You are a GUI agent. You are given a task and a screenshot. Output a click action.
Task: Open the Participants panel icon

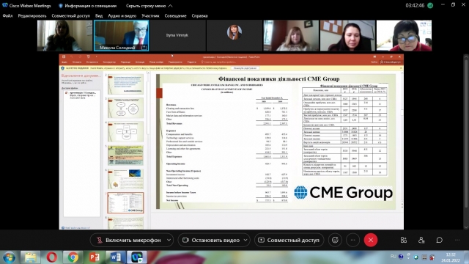[x=421, y=240]
